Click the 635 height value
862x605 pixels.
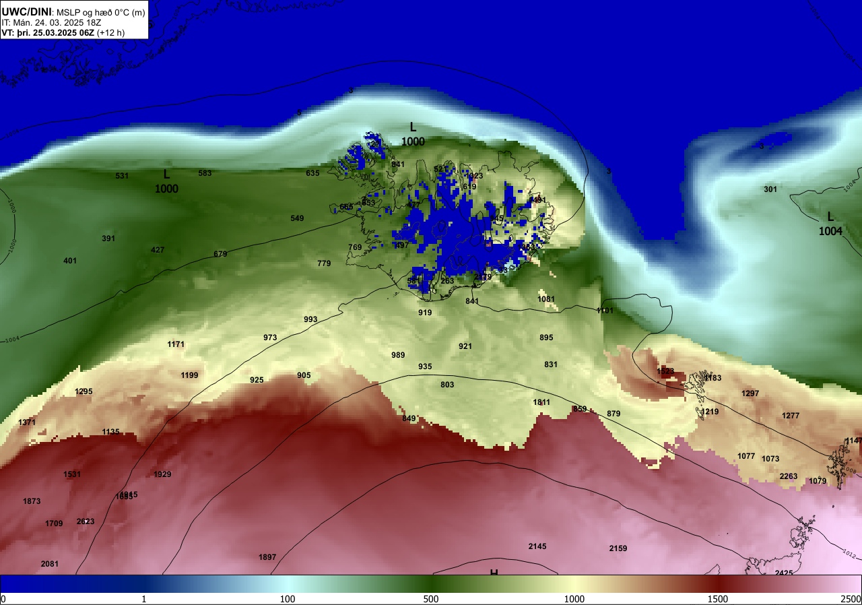pos(312,173)
